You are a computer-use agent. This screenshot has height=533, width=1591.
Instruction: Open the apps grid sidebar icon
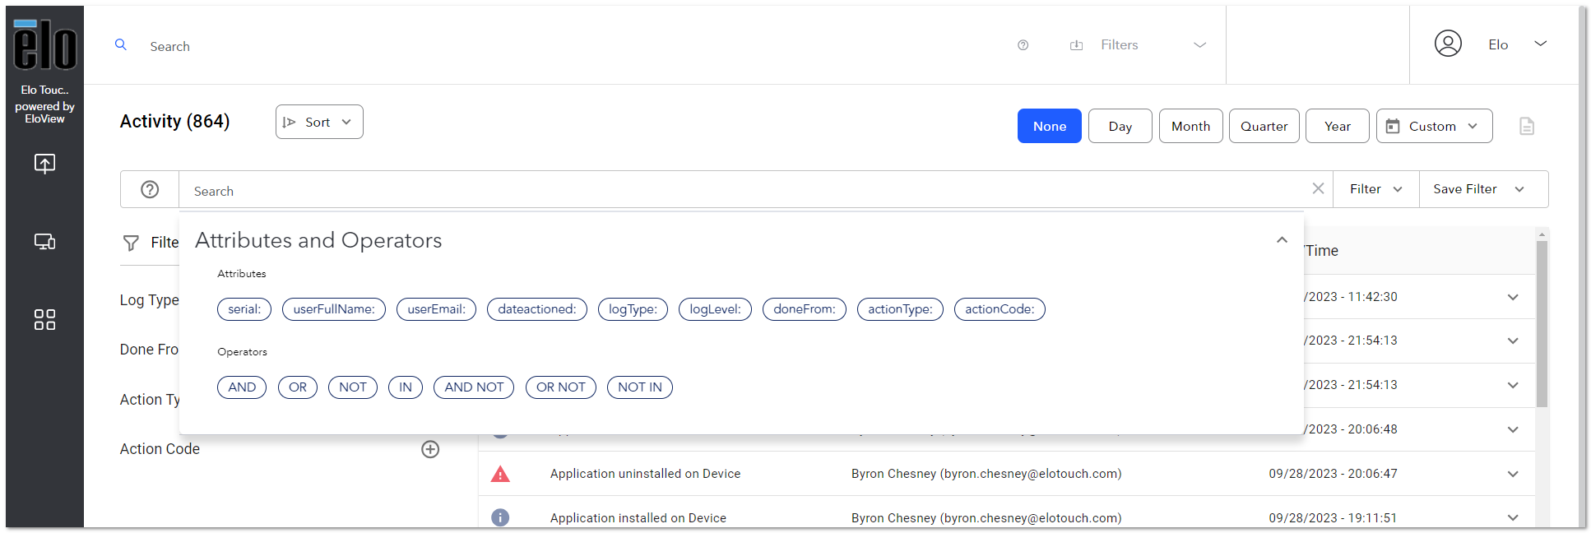click(44, 320)
